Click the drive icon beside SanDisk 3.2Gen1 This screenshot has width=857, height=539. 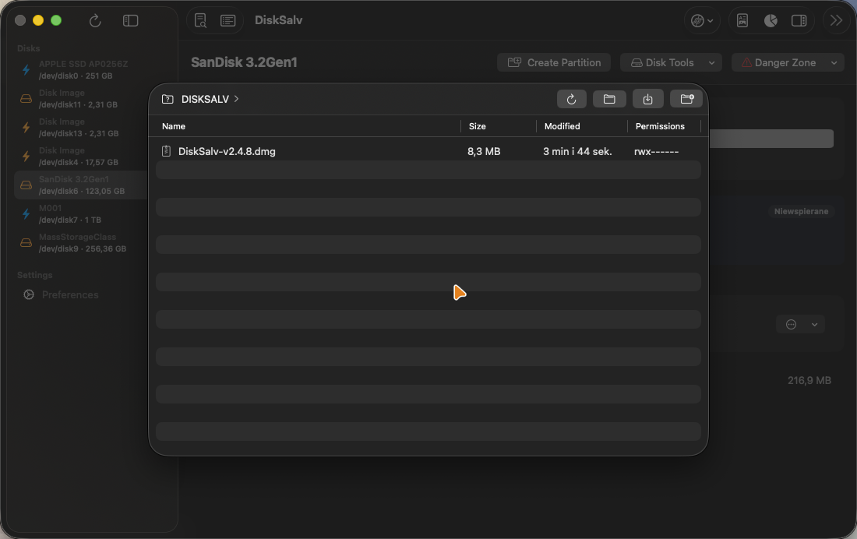tap(26, 185)
